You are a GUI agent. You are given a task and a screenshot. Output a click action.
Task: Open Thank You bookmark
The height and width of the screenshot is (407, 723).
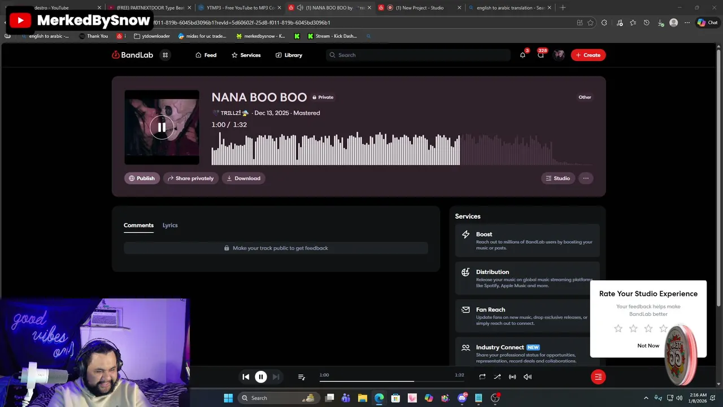pos(93,36)
